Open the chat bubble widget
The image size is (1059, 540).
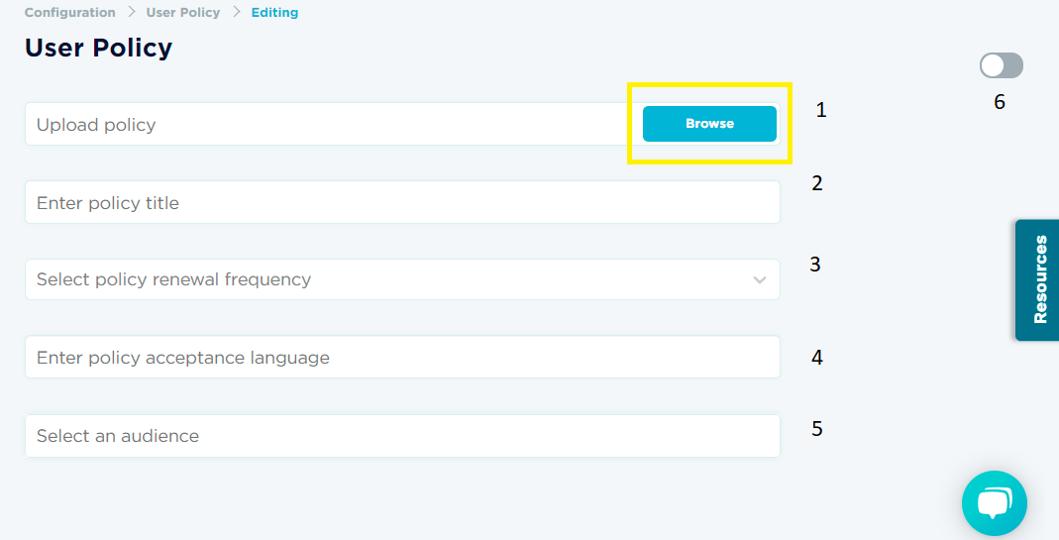[x=994, y=503]
